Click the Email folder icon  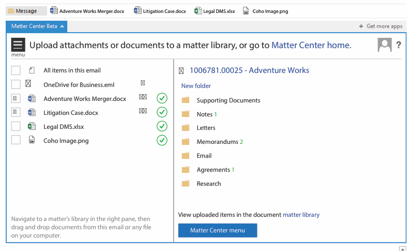186,156
